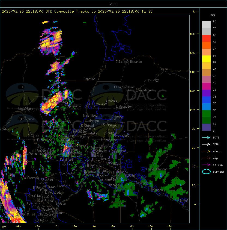
Task: Click the Zapata map label
Action: tap(61, 204)
